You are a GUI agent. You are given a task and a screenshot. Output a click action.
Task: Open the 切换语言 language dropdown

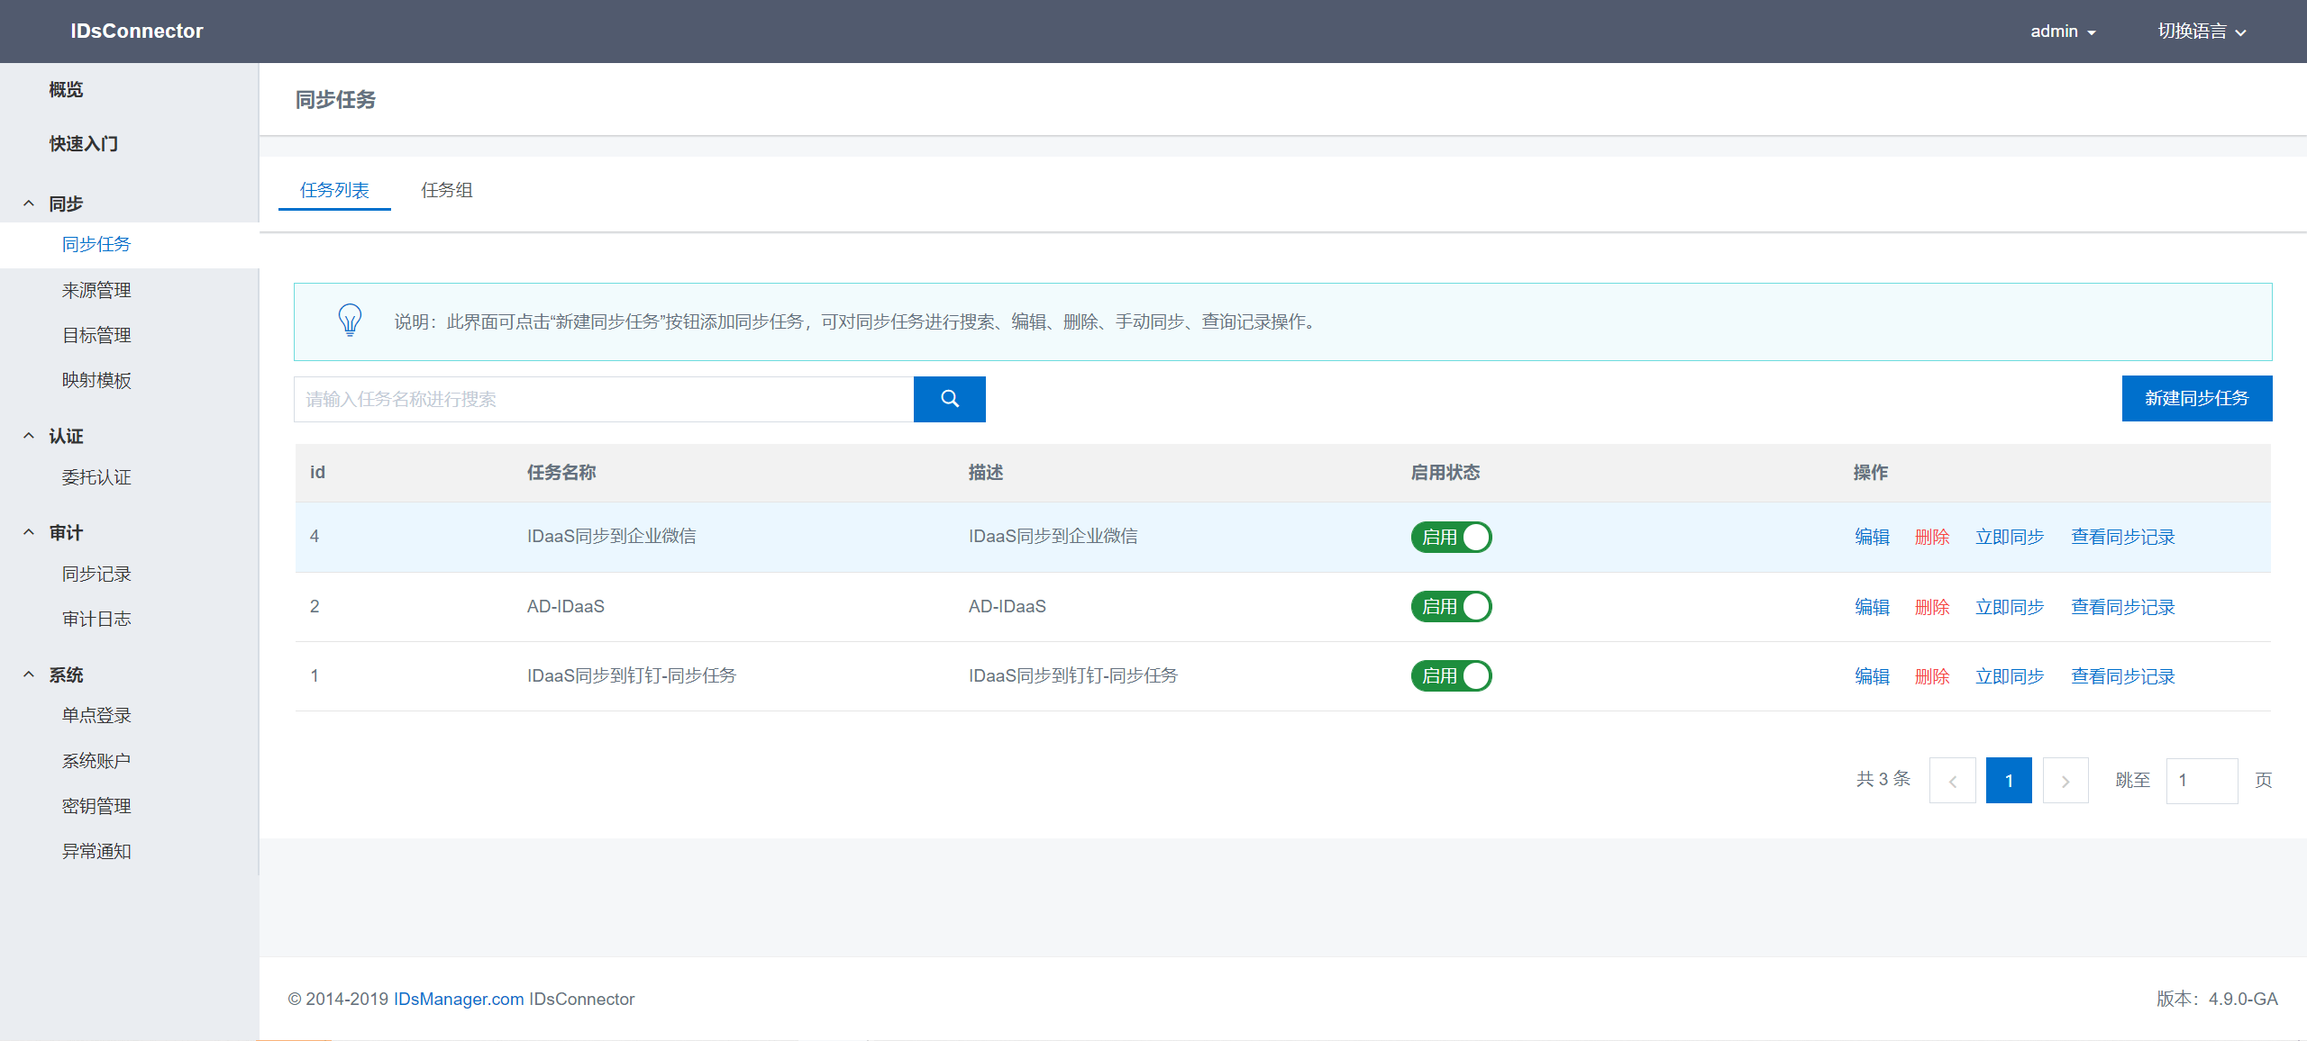(2201, 32)
